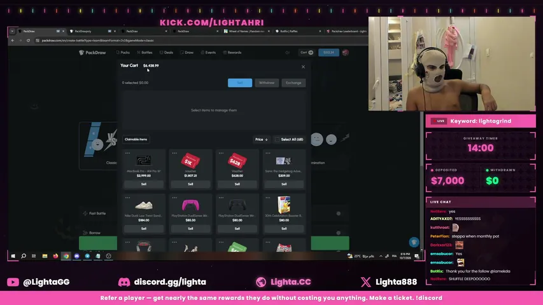
Task: Open the Events menu item
Action: tap(208, 53)
